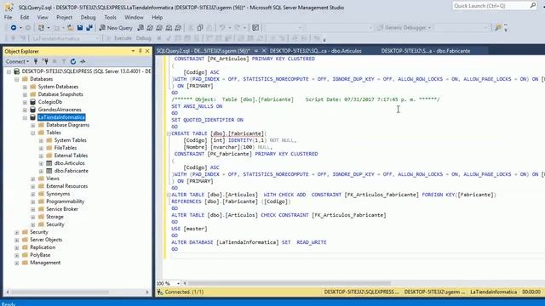Click the Copy toolbar icon
Viewport: 545px width, 306px height.
200,27
